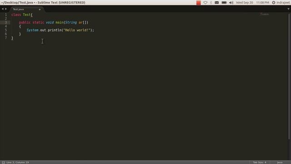Click line number 5 in the gutter
This screenshot has height=164, width=291.
[x=6, y=30]
